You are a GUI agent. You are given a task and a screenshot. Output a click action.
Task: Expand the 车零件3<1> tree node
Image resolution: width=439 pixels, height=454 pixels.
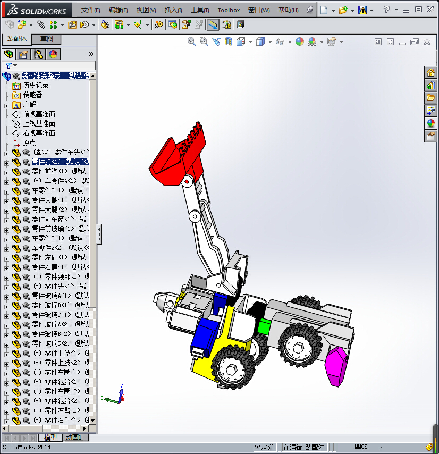point(6,192)
